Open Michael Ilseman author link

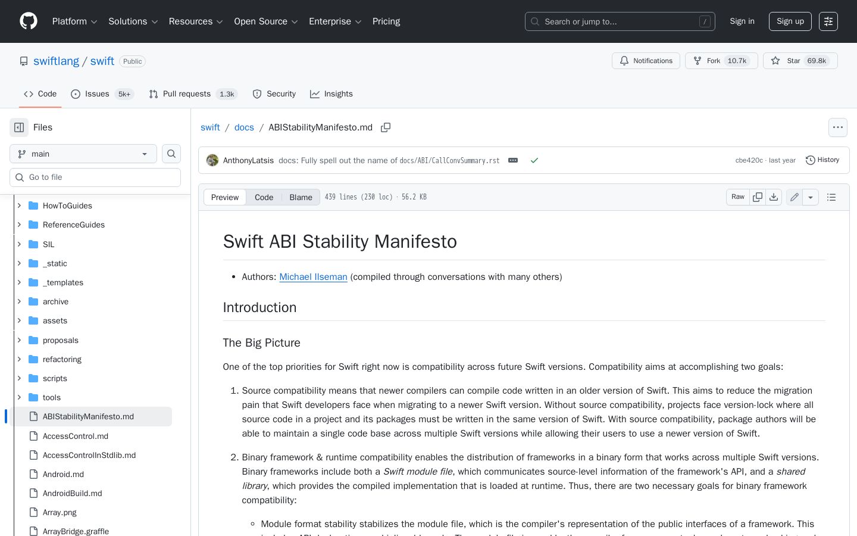coord(313,277)
